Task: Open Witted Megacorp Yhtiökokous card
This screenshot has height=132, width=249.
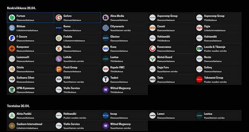Action: pos(124,90)
